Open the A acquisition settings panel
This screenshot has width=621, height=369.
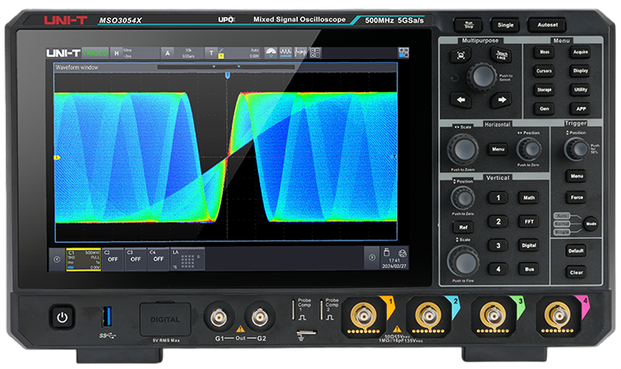[182, 53]
